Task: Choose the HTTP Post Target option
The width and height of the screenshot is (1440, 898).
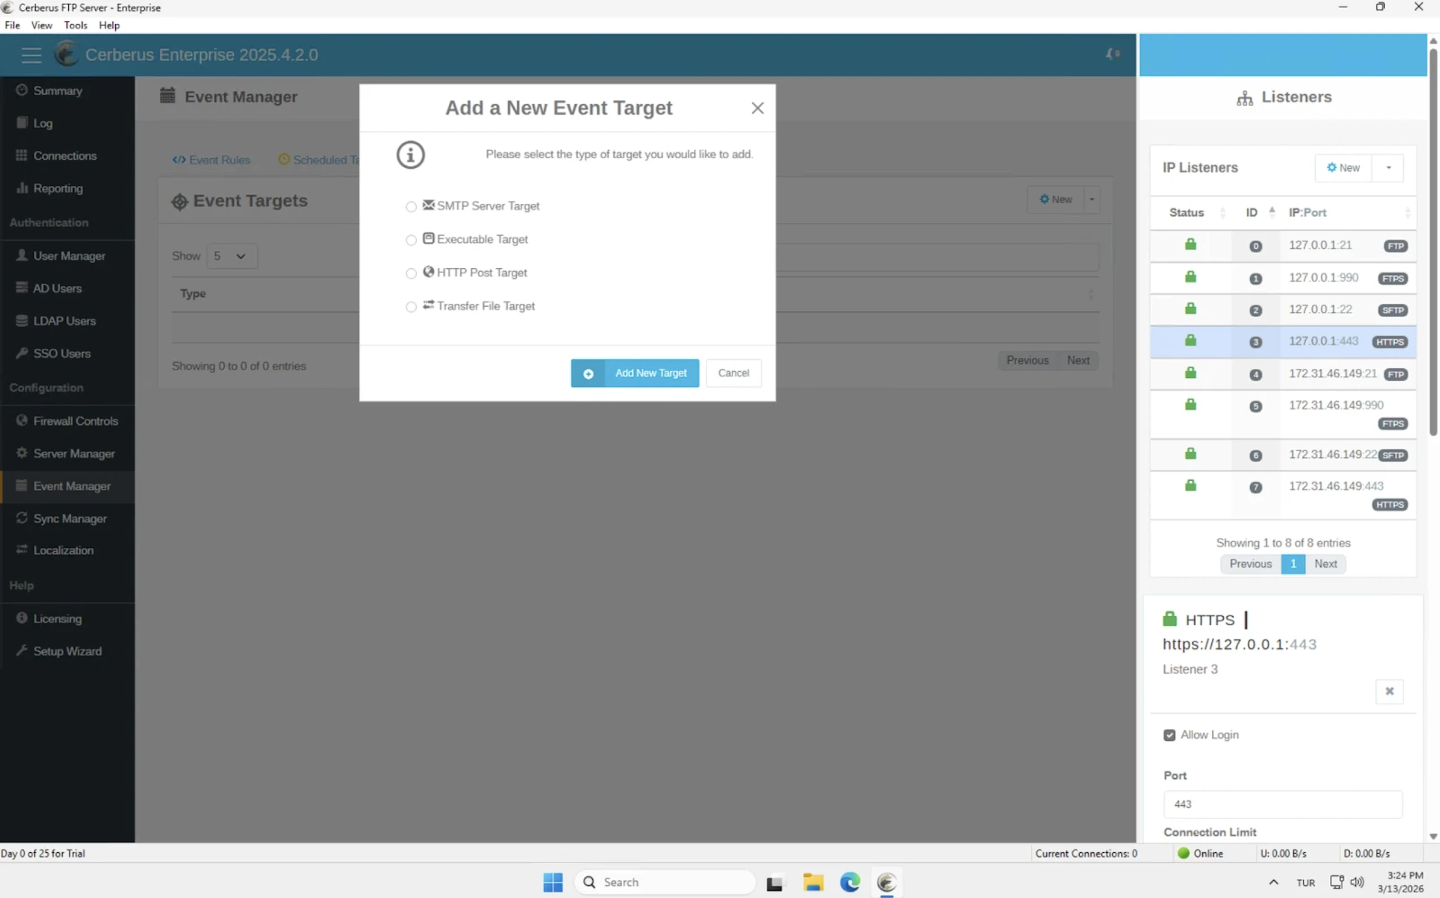Action: [411, 273]
